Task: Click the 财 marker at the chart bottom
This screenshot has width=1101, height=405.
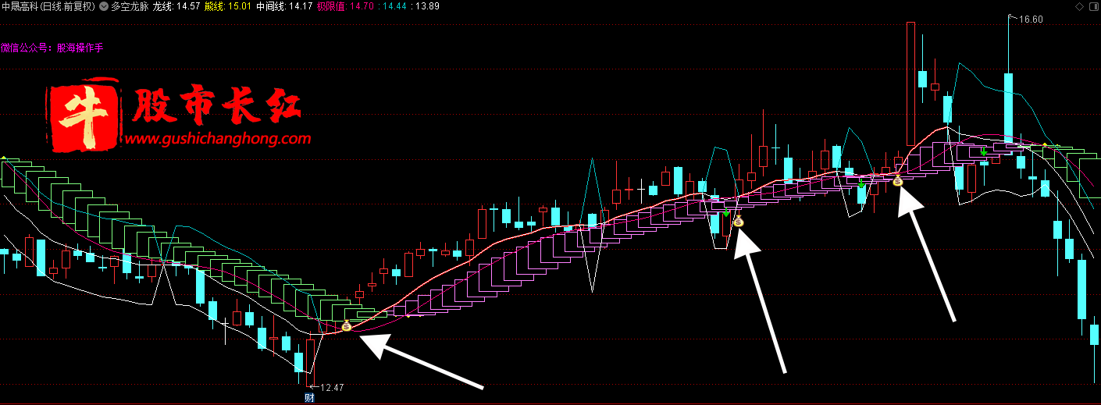Action: [x=308, y=398]
